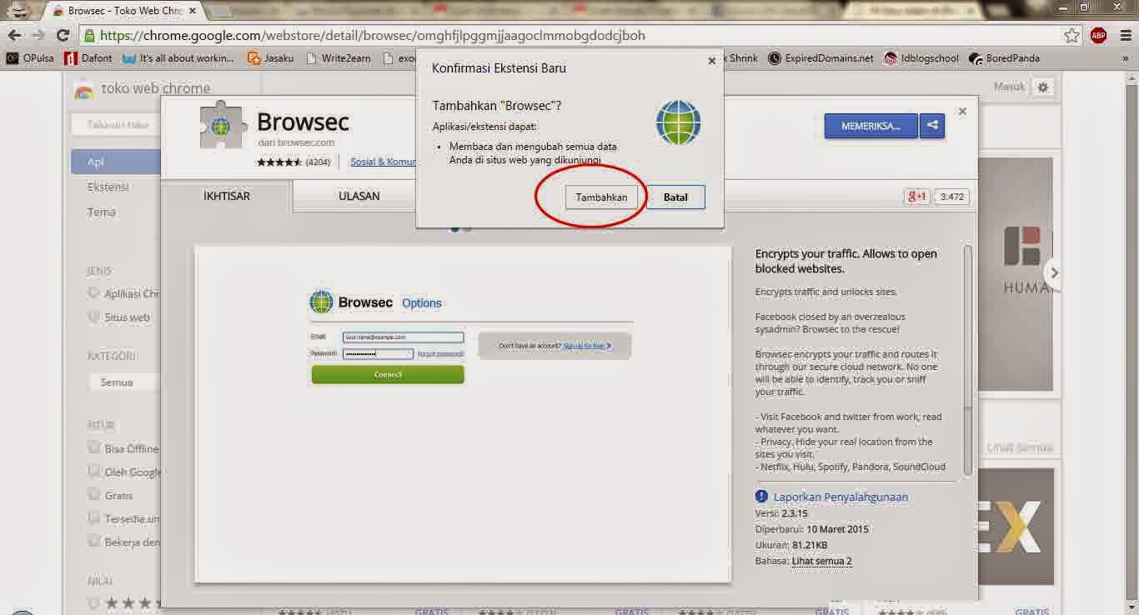
Task: Click the Google +1 button
Action: (x=916, y=197)
